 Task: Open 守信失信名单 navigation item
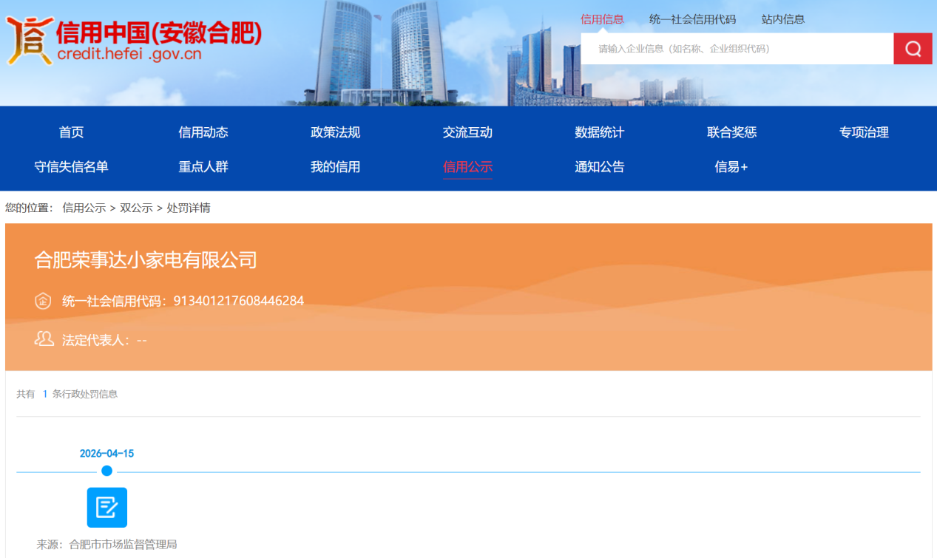pos(72,167)
